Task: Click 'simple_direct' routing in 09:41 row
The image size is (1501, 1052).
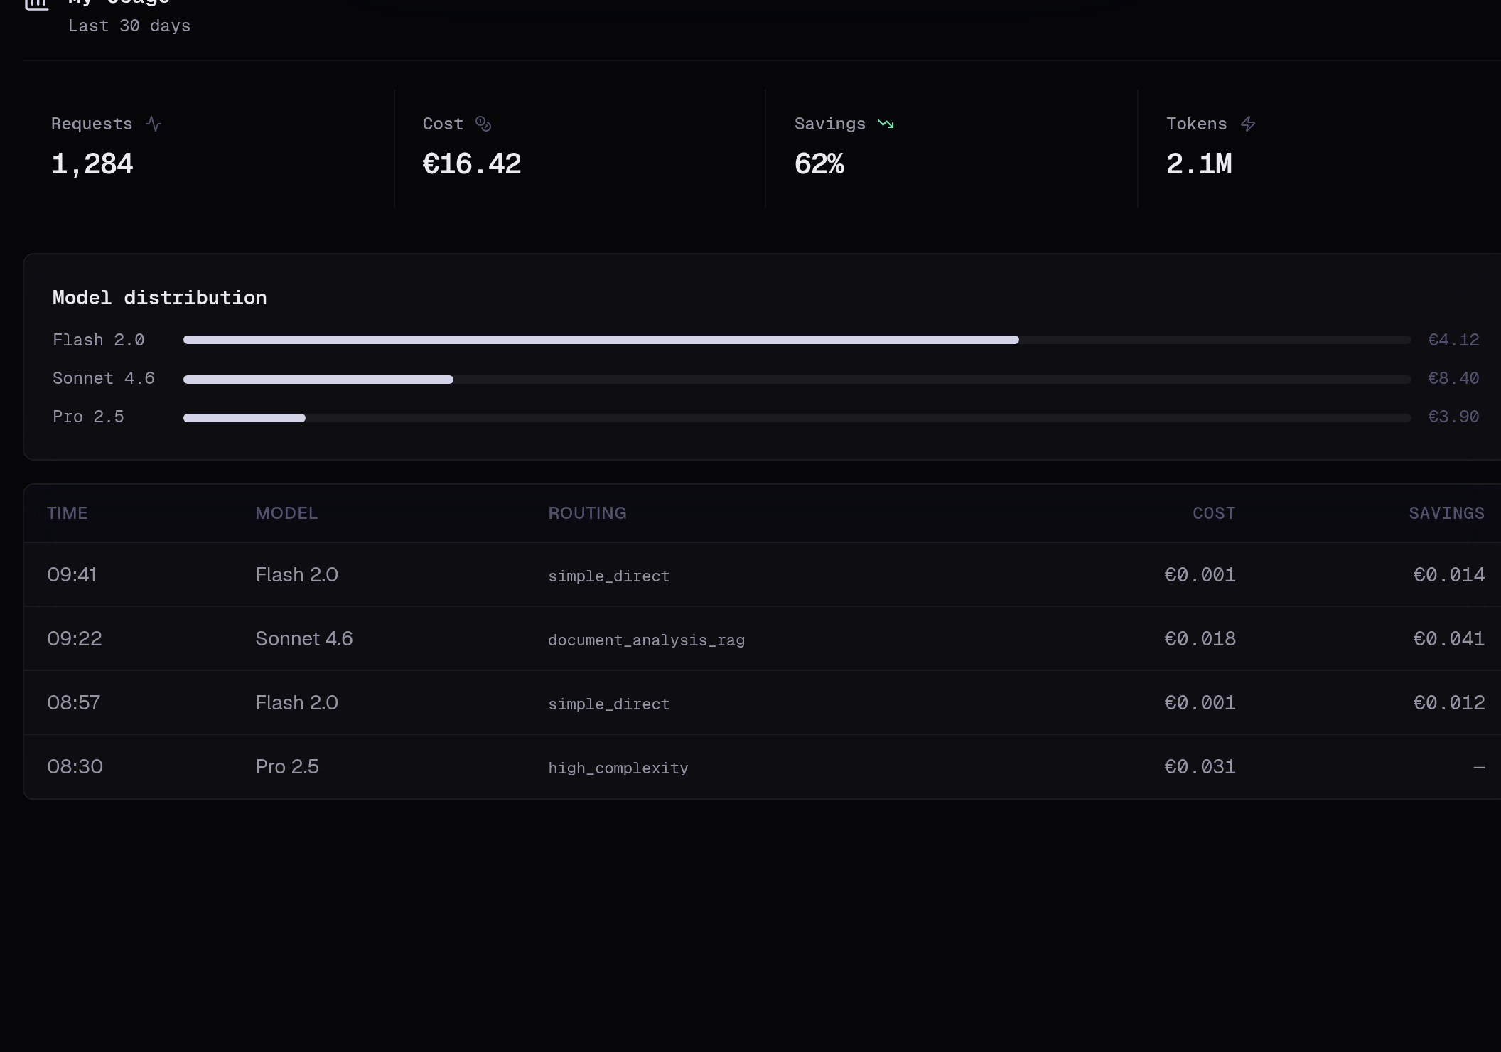Action: pos(609,576)
